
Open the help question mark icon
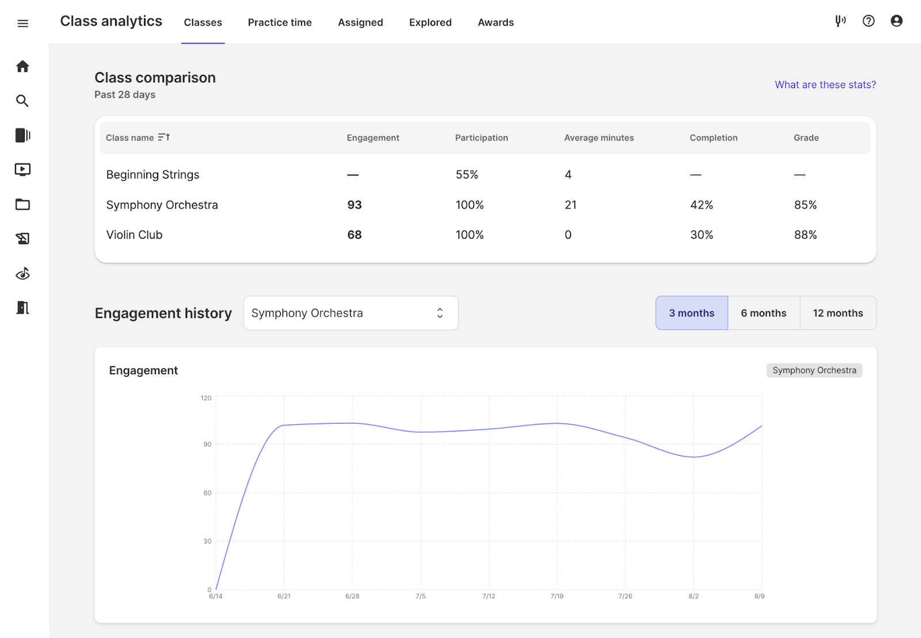coord(869,21)
